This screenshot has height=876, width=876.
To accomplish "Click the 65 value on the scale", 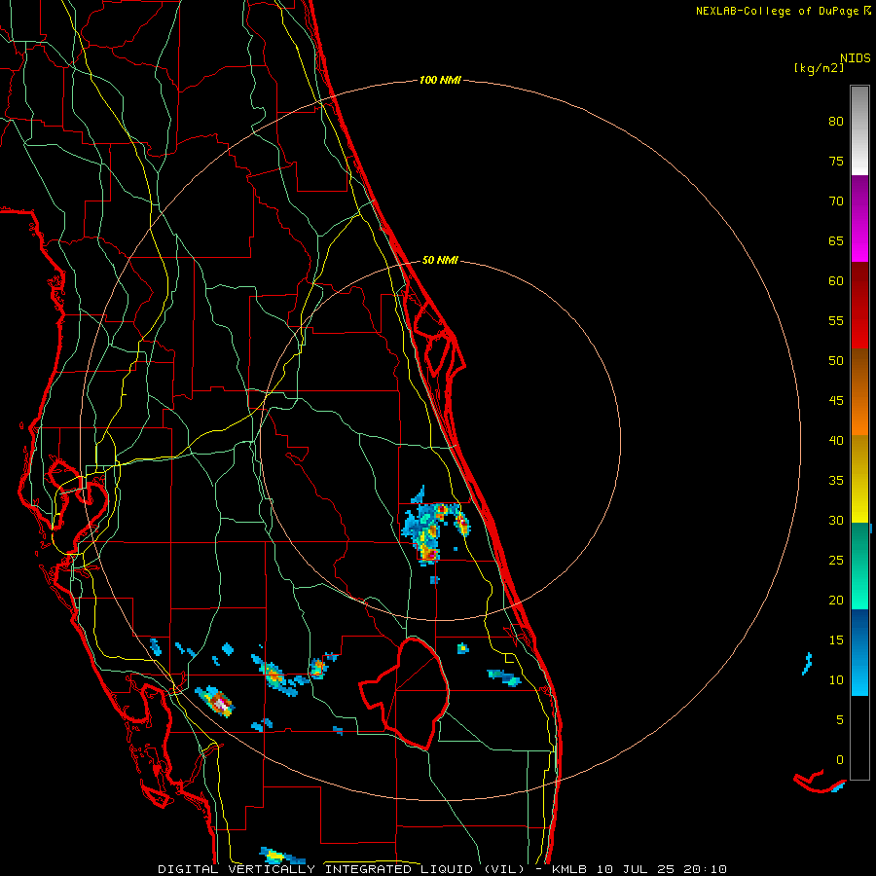I will click(x=836, y=241).
